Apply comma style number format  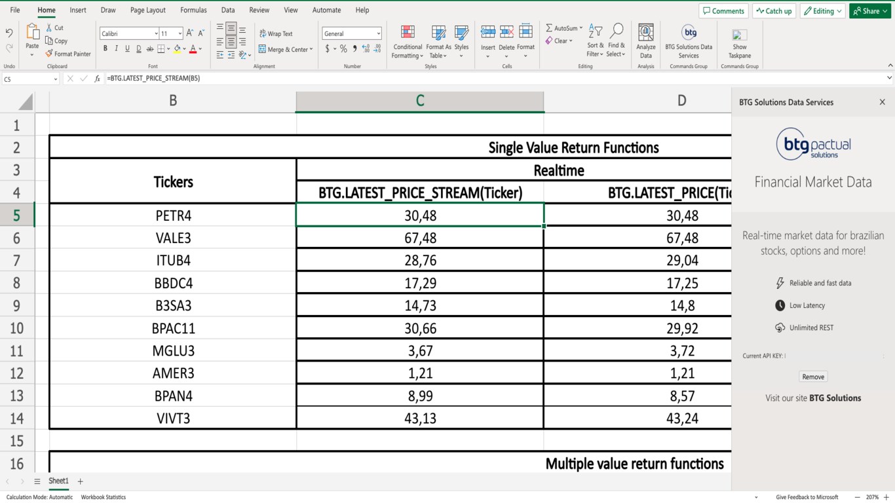(x=354, y=49)
